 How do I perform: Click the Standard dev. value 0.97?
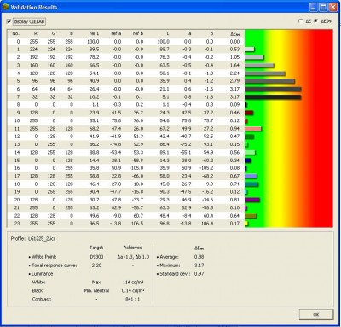(x=199, y=274)
